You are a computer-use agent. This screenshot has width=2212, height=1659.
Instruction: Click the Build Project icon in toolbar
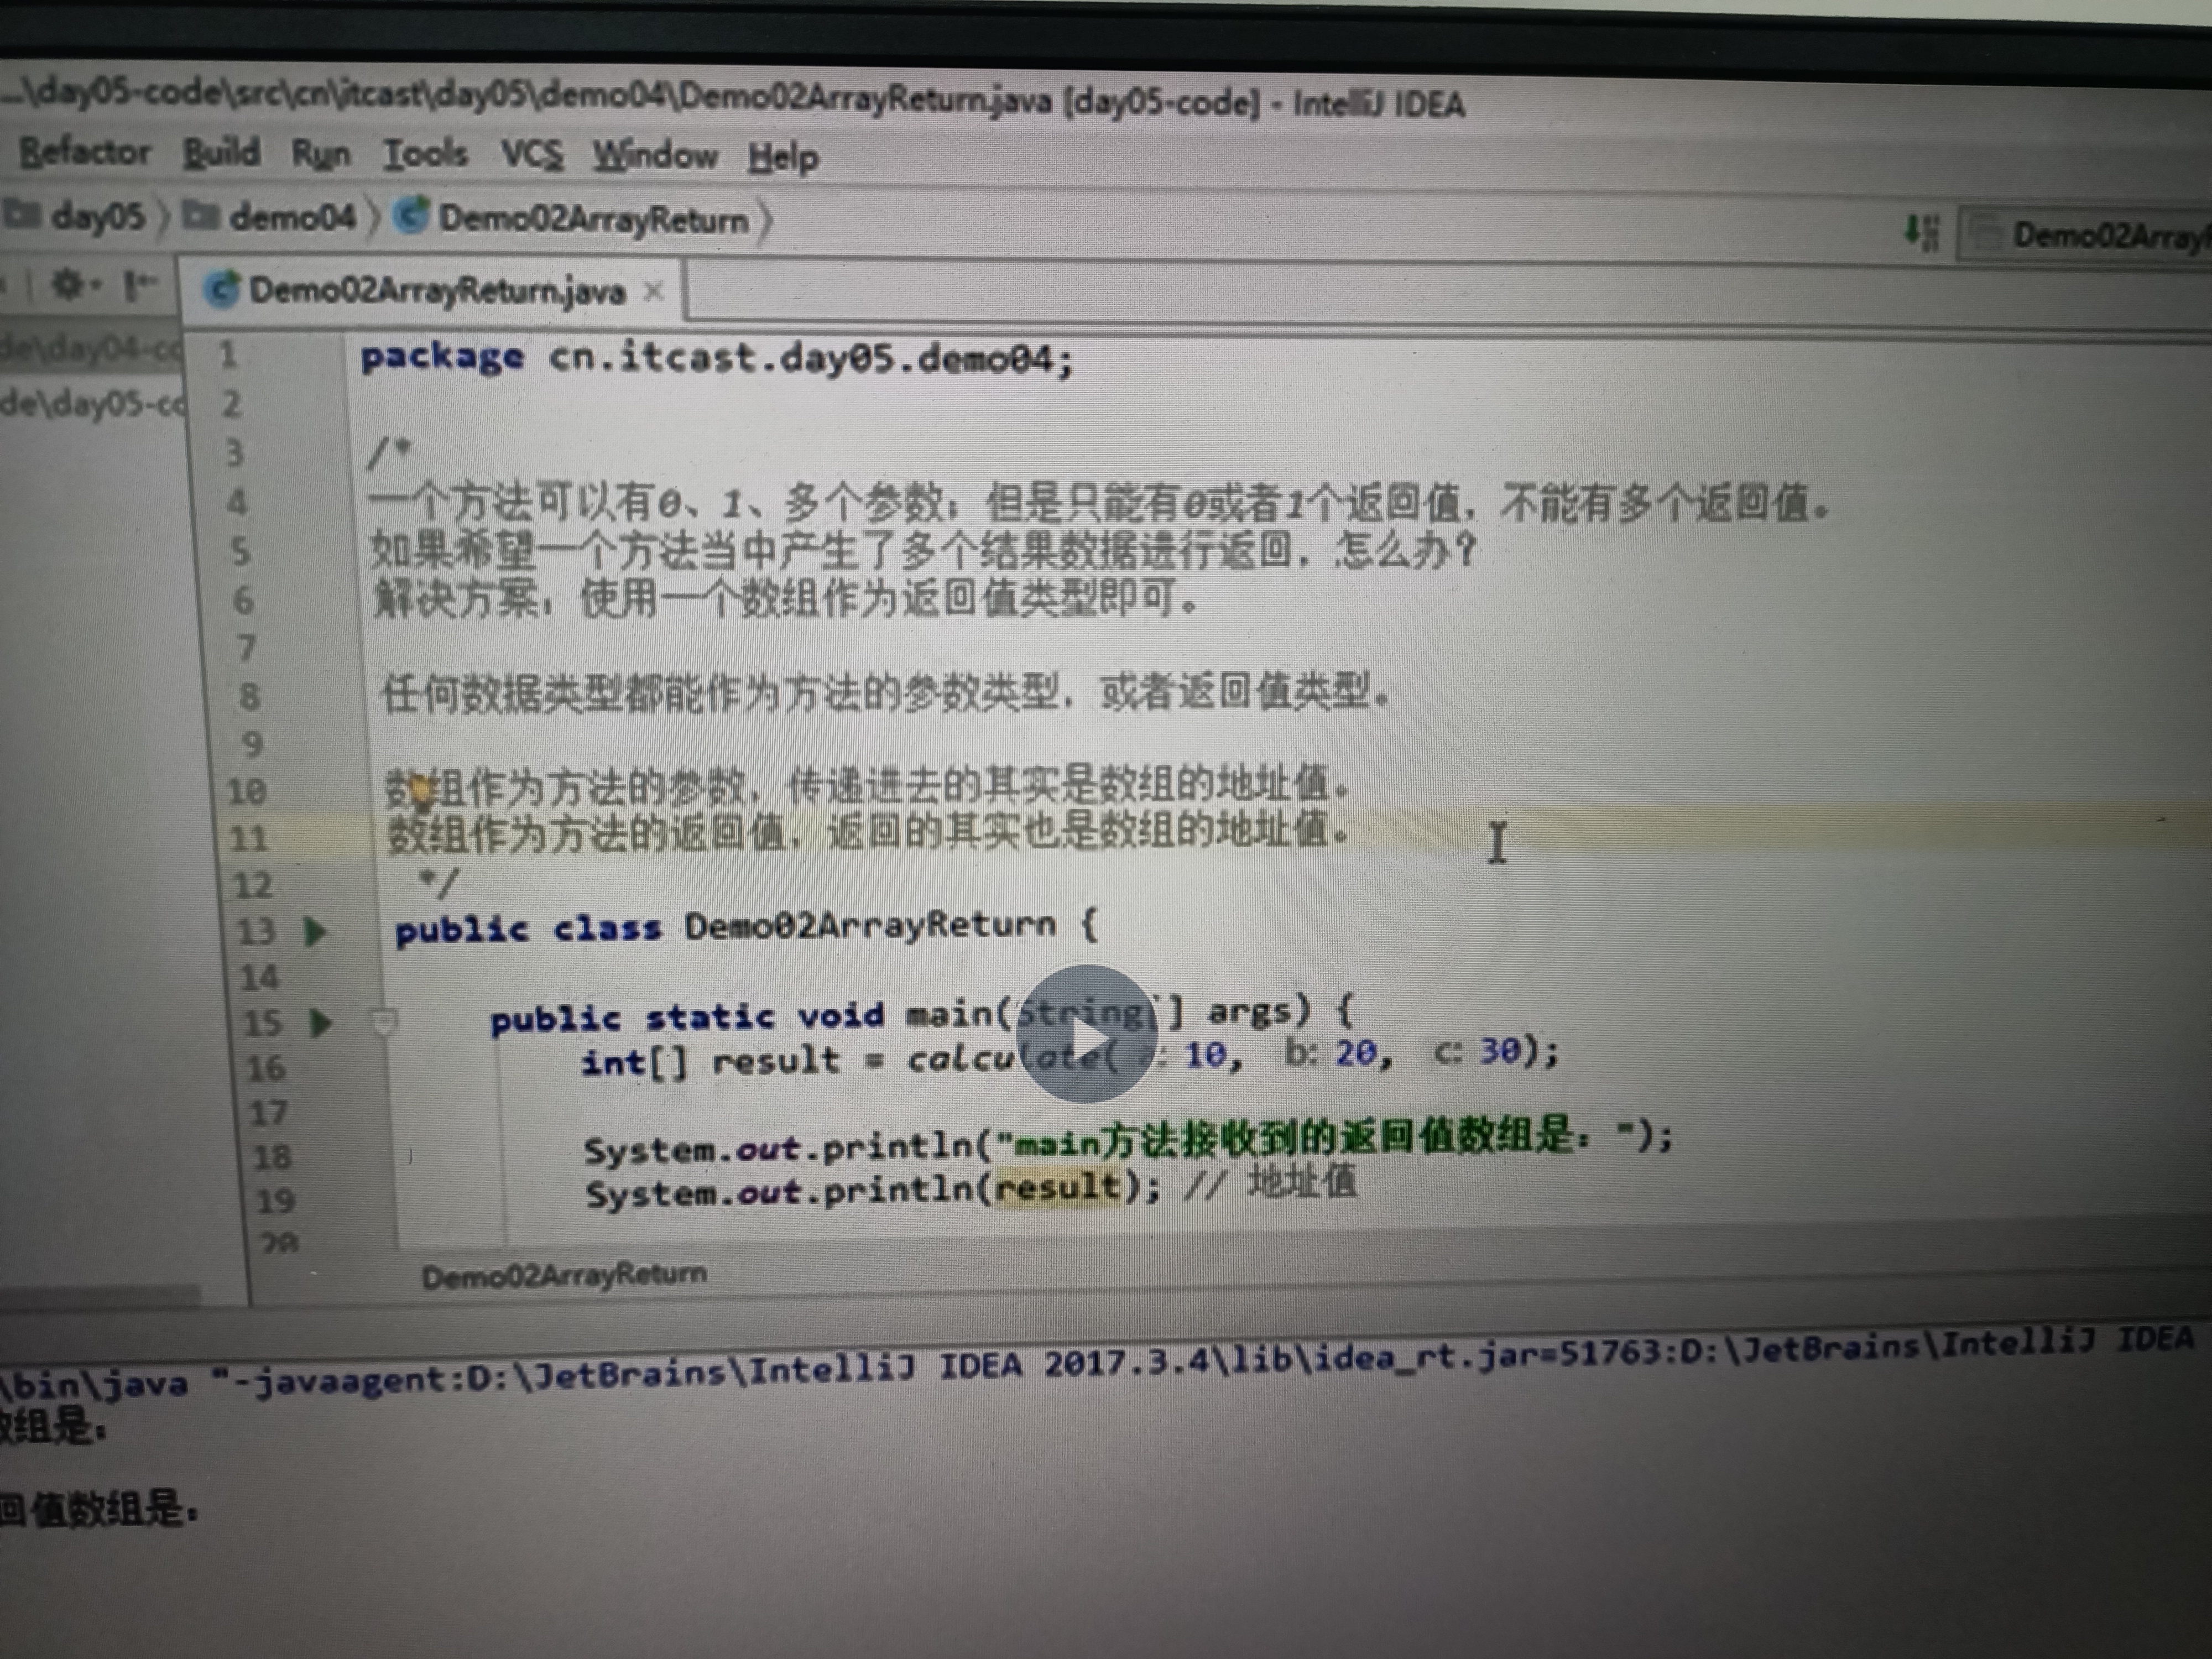click(x=1921, y=232)
